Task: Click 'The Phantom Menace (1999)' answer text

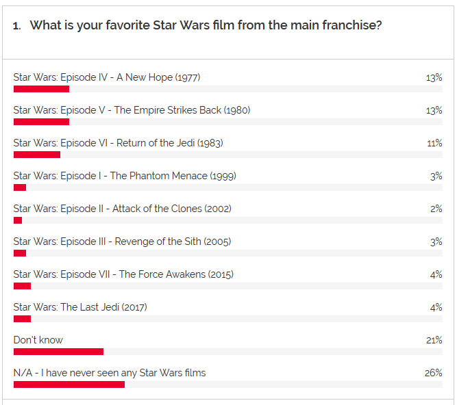Action: pyautogui.click(x=125, y=176)
